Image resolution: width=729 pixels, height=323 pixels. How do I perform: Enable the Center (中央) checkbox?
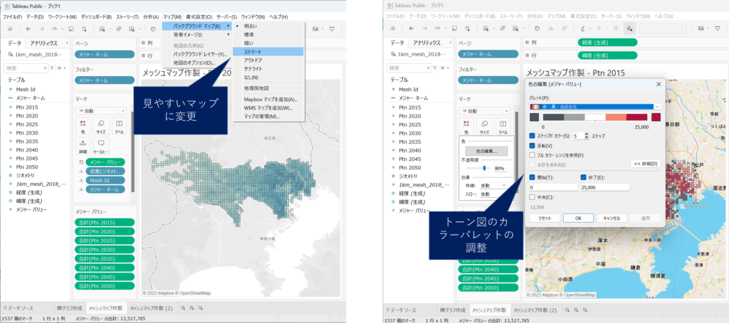click(x=533, y=197)
